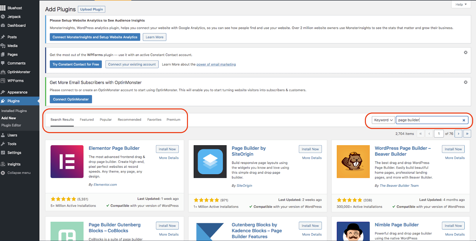The width and height of the screenshot is (476, 241).
Task: Click the Learn More button
Action: pyautogui.click(x=154, y=37)
